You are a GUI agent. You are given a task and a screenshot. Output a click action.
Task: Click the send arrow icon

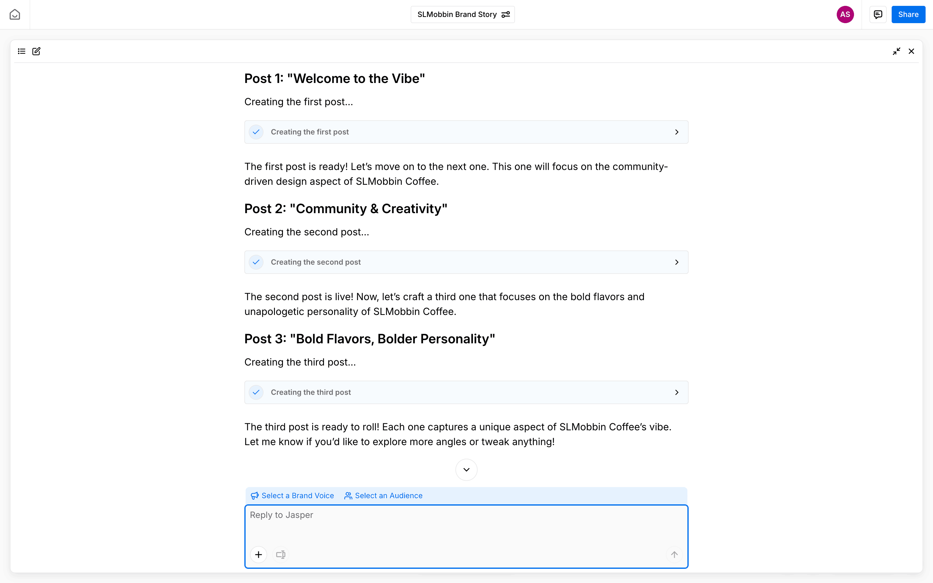[x=674, y=555]
